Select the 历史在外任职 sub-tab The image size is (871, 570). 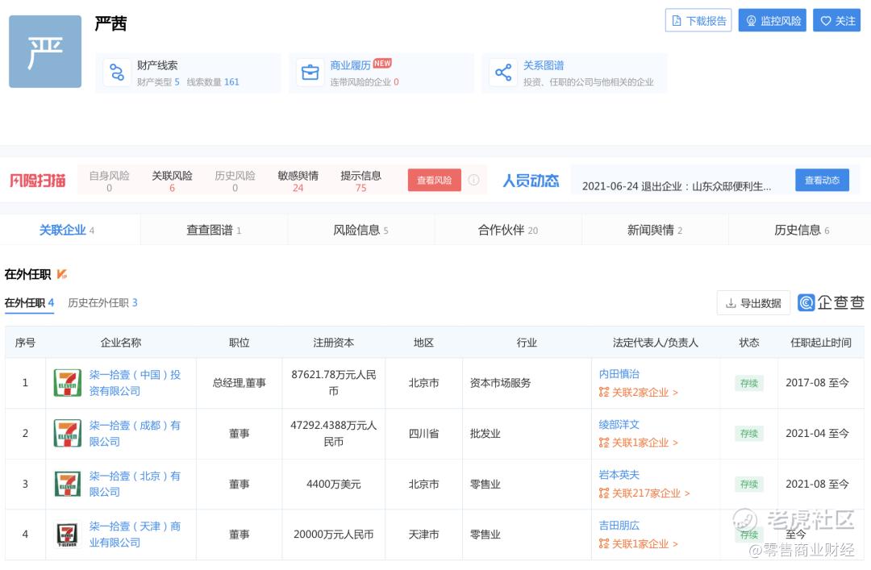click(102, 303)
